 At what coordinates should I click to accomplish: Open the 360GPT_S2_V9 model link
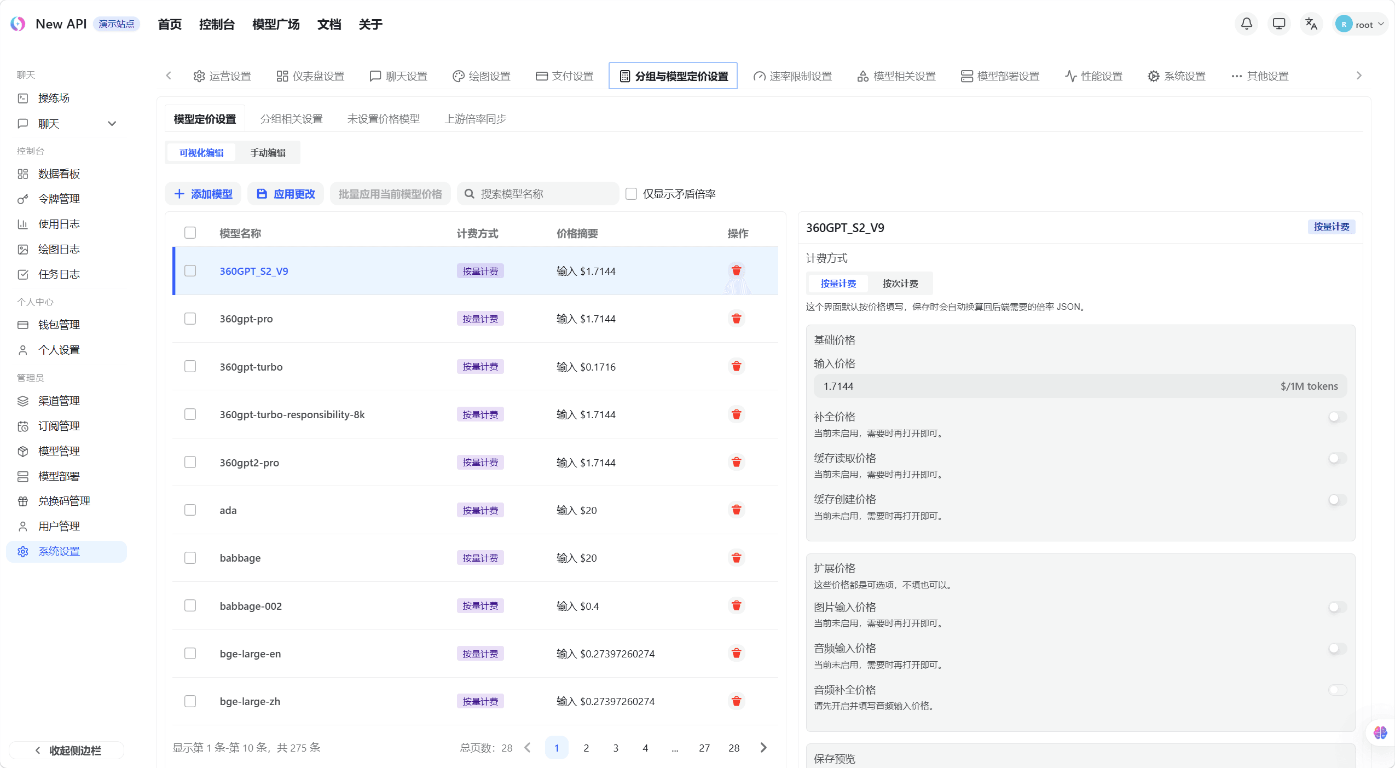tap(253, 270)
